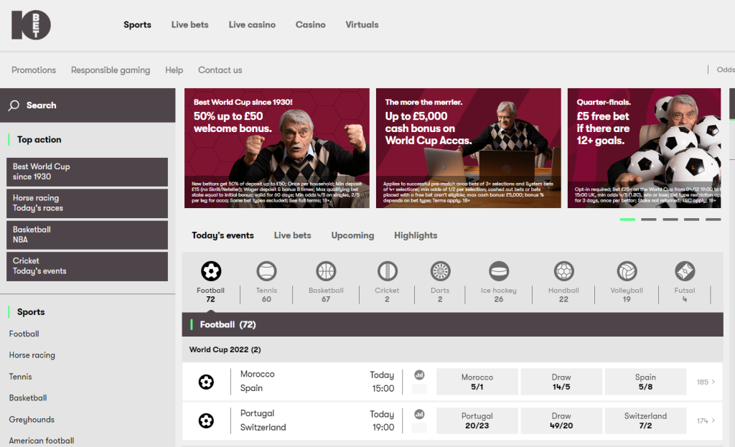The image size is (735, 447).
Task: Open American football in sidebar list
Action: 42,441
